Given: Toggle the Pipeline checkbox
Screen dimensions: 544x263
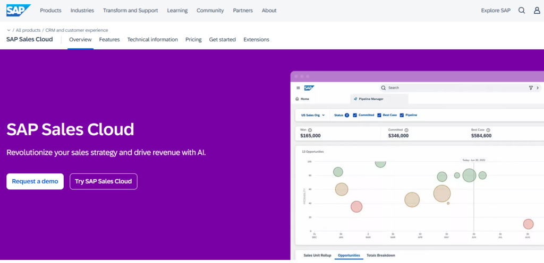Looking at the screenshot, I should (x=402, y=115).
